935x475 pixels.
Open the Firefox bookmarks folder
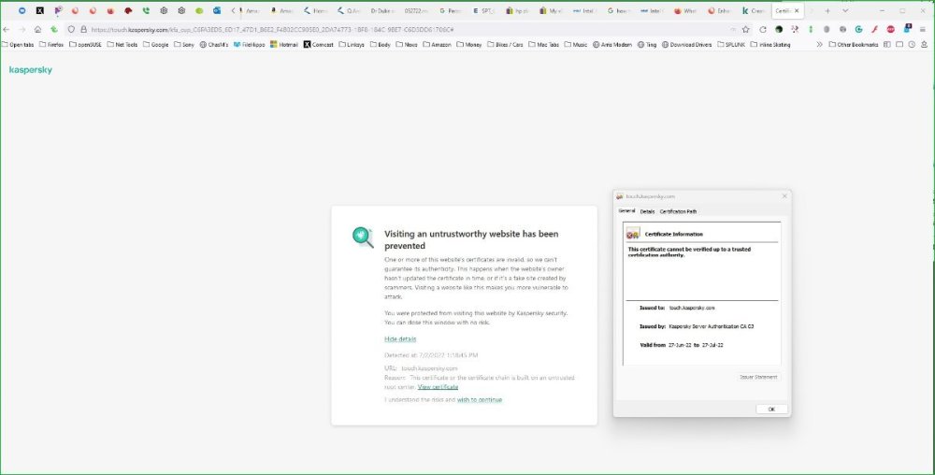point(51,44)
